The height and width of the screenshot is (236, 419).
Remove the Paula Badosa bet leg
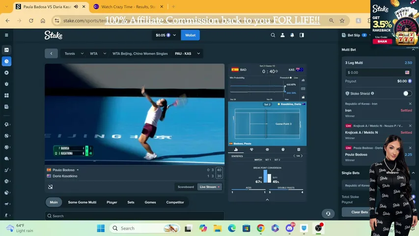coord(410,147)
